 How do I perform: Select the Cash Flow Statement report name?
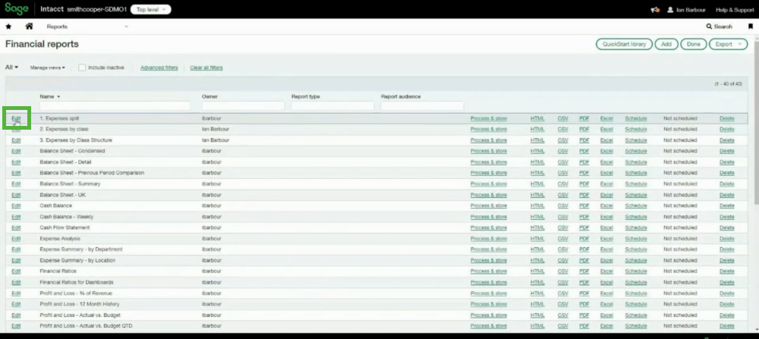(65, 228)
